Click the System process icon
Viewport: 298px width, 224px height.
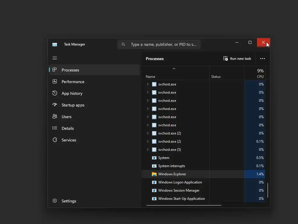[x=154, y=158]
